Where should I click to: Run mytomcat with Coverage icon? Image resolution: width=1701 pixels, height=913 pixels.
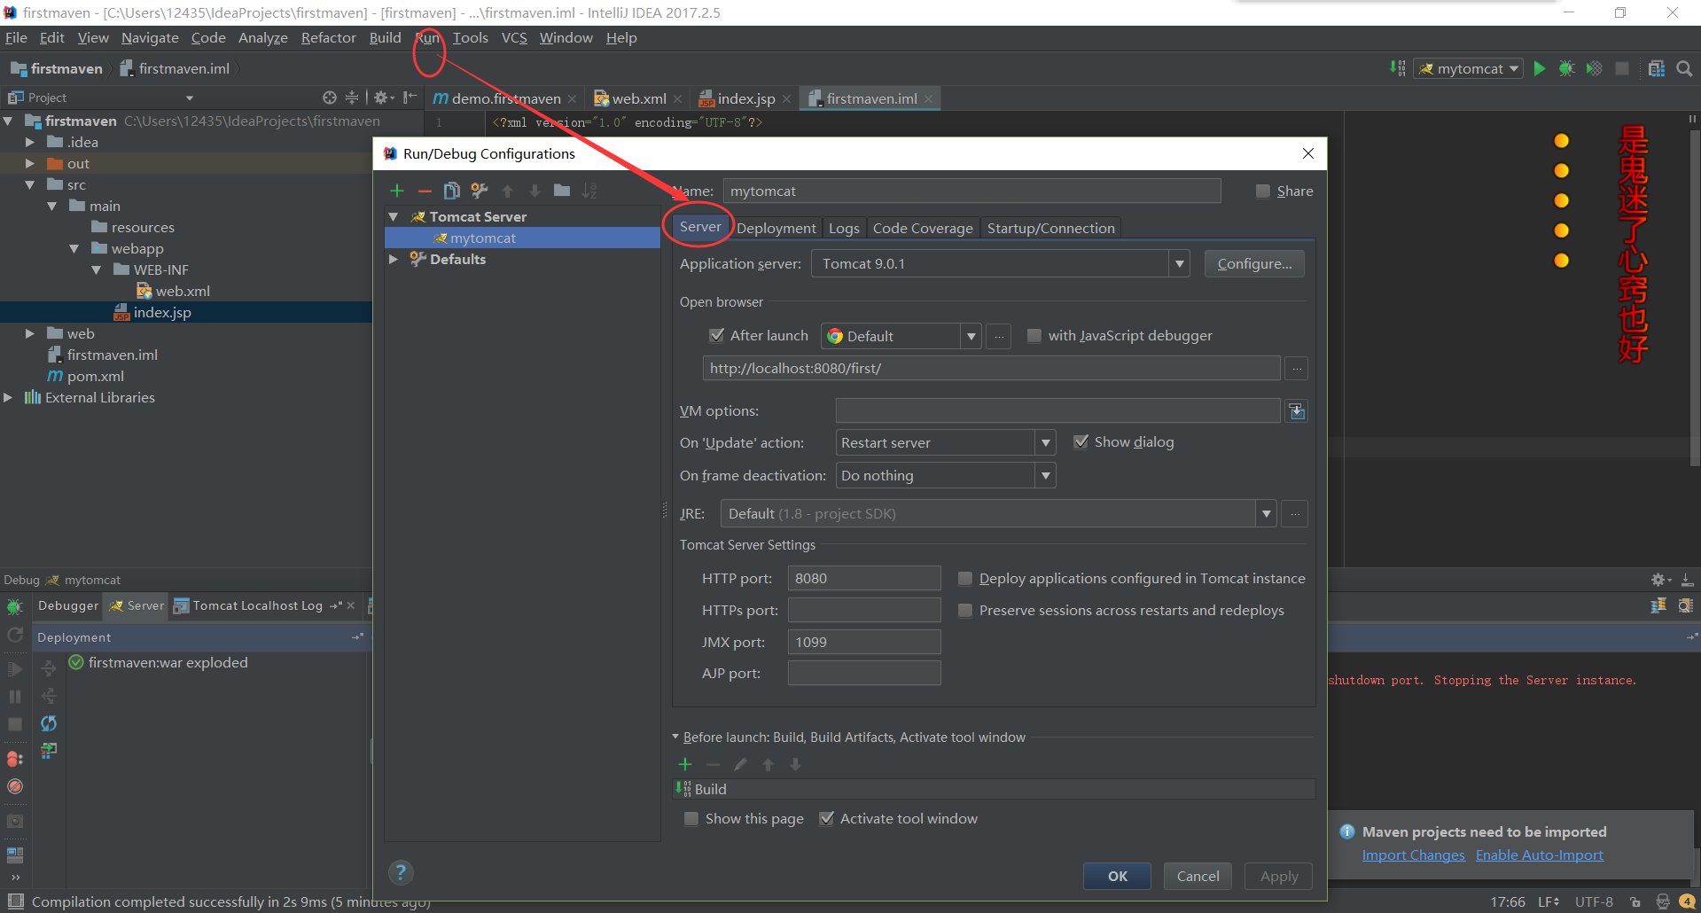(1595, 68)
